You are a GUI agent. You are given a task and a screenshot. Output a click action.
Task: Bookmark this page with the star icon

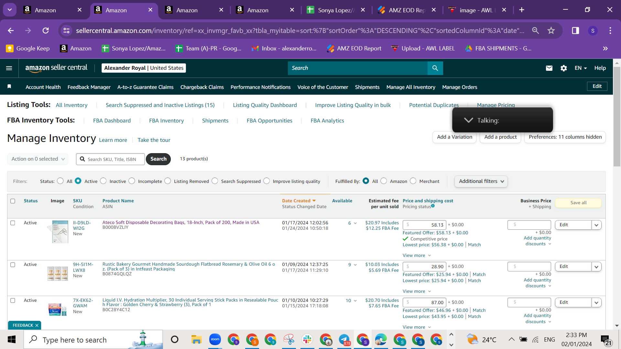tap(551, 31)
